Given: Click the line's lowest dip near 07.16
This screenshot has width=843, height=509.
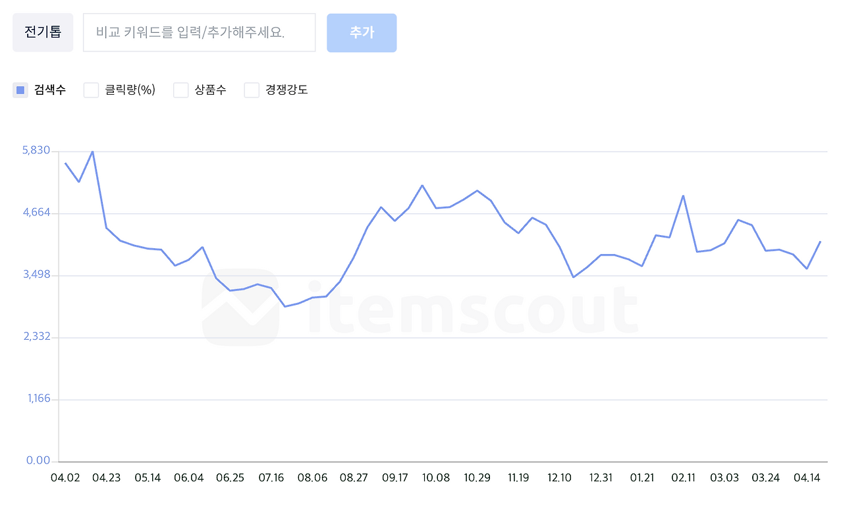Looking at the screenshot, I should click(x=285, y=306).
